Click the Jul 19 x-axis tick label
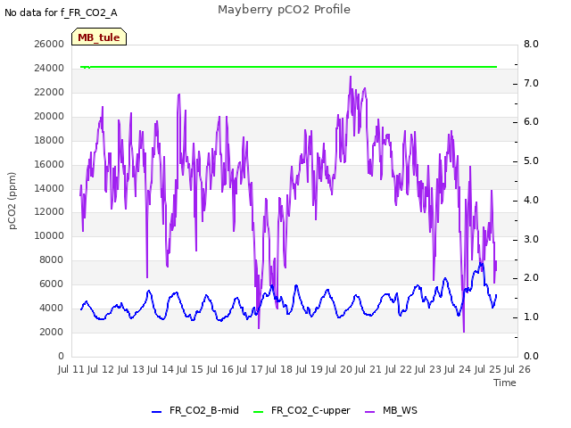The height and width of the screenshot is (428, 571). tap(310, 369)
